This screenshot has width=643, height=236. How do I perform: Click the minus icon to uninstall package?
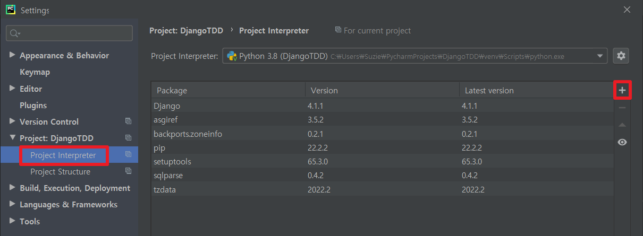point(622,108)
